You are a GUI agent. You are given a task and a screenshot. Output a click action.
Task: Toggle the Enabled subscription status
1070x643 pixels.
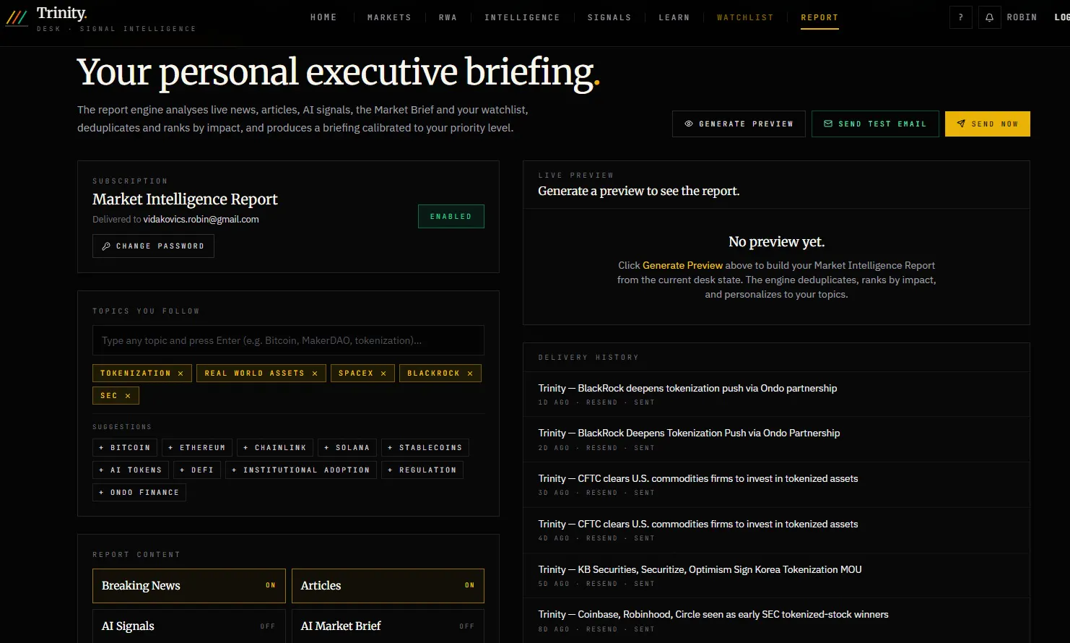[451, 217]
